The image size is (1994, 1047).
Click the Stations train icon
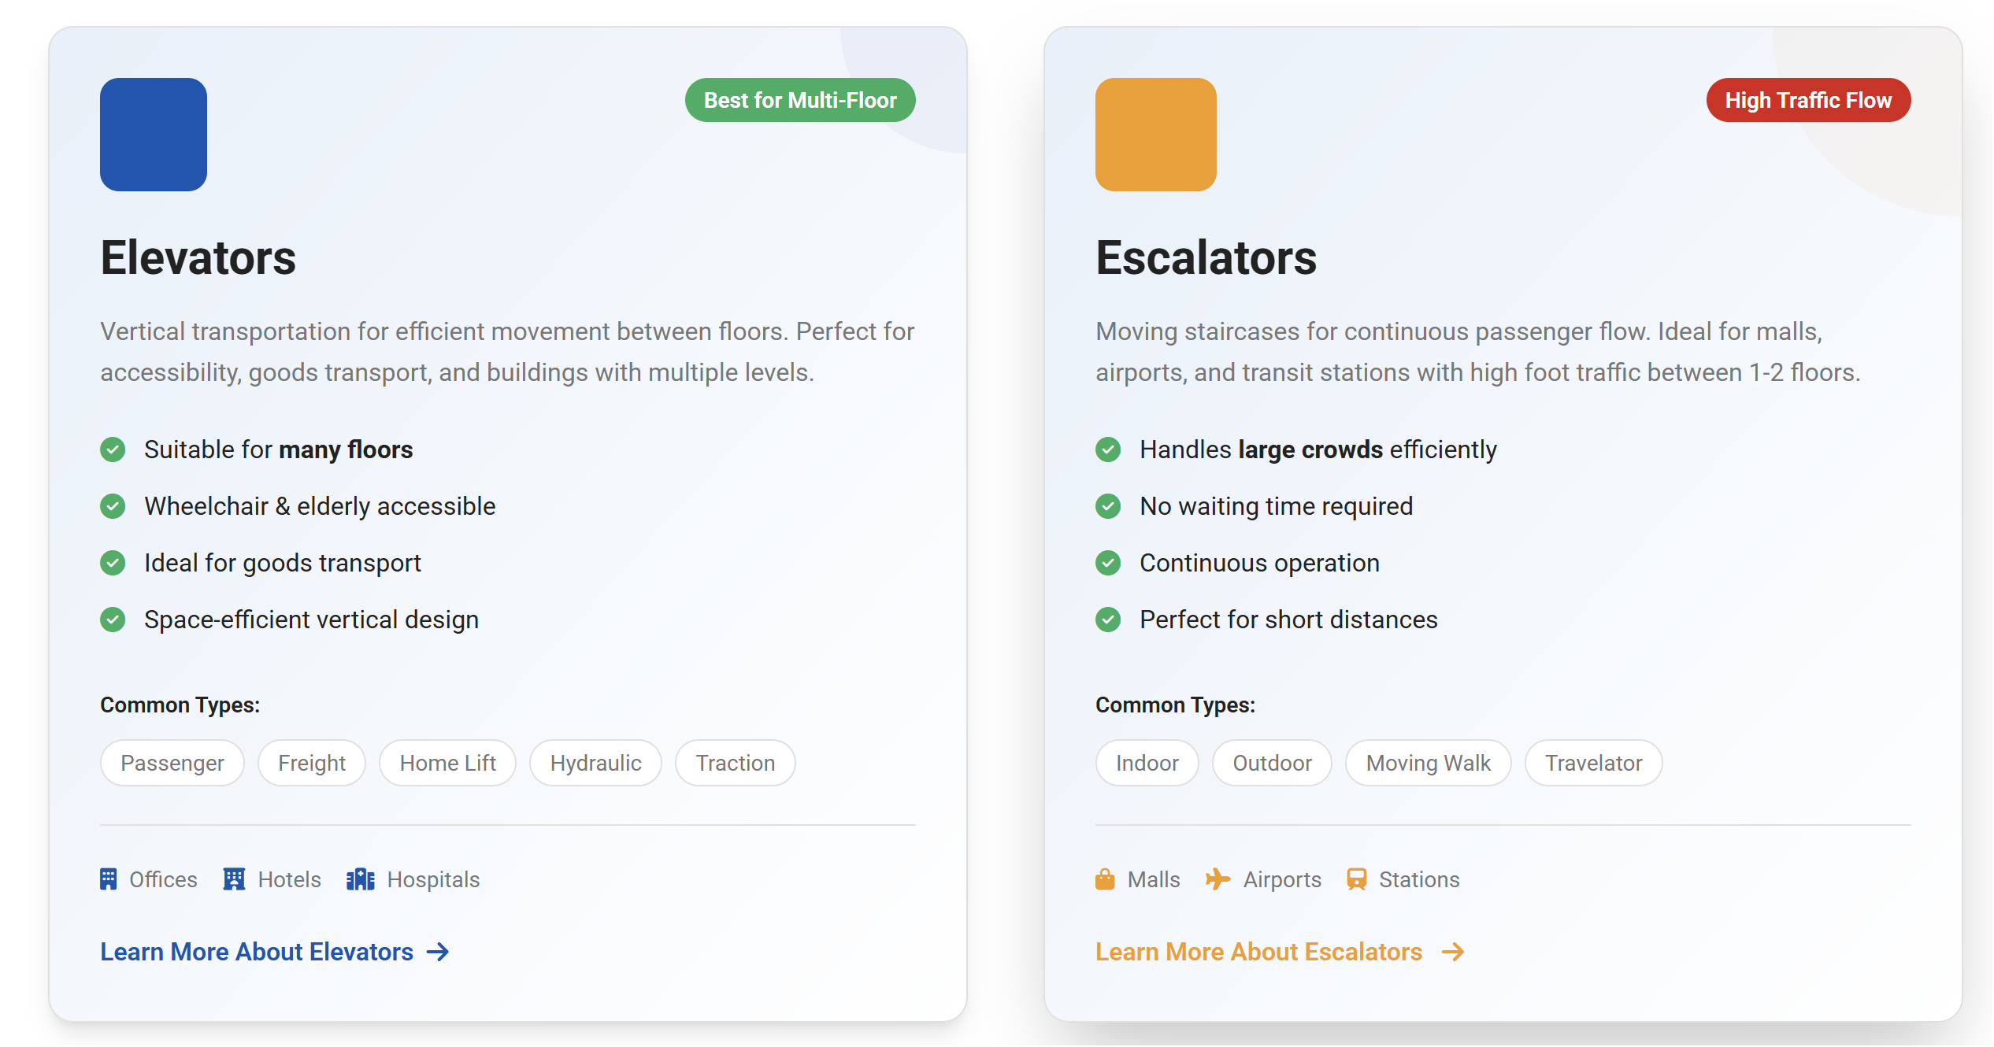pos(1356,879)
